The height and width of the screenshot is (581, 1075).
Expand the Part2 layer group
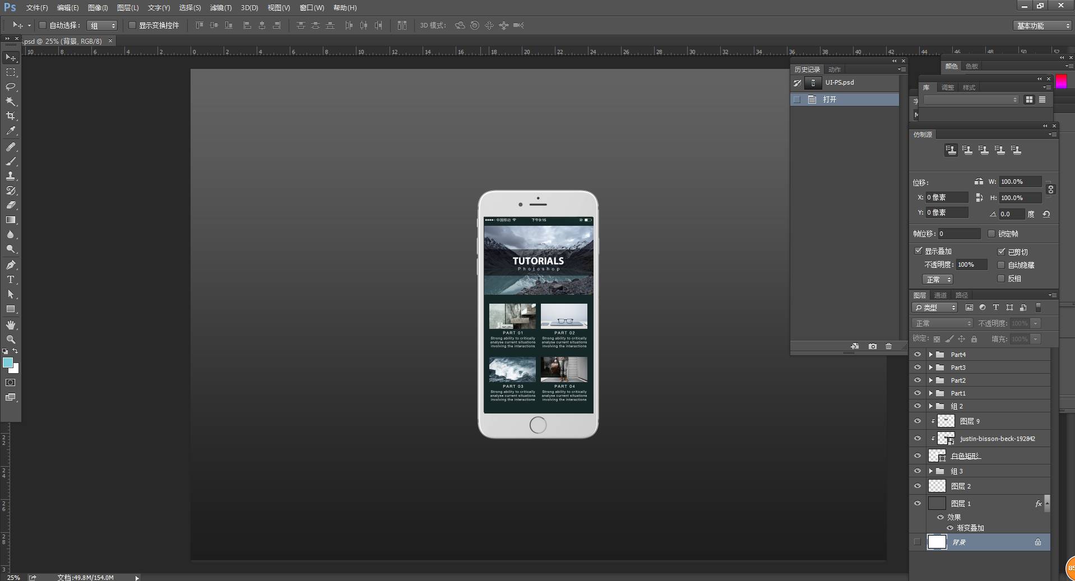click(930, 380)
